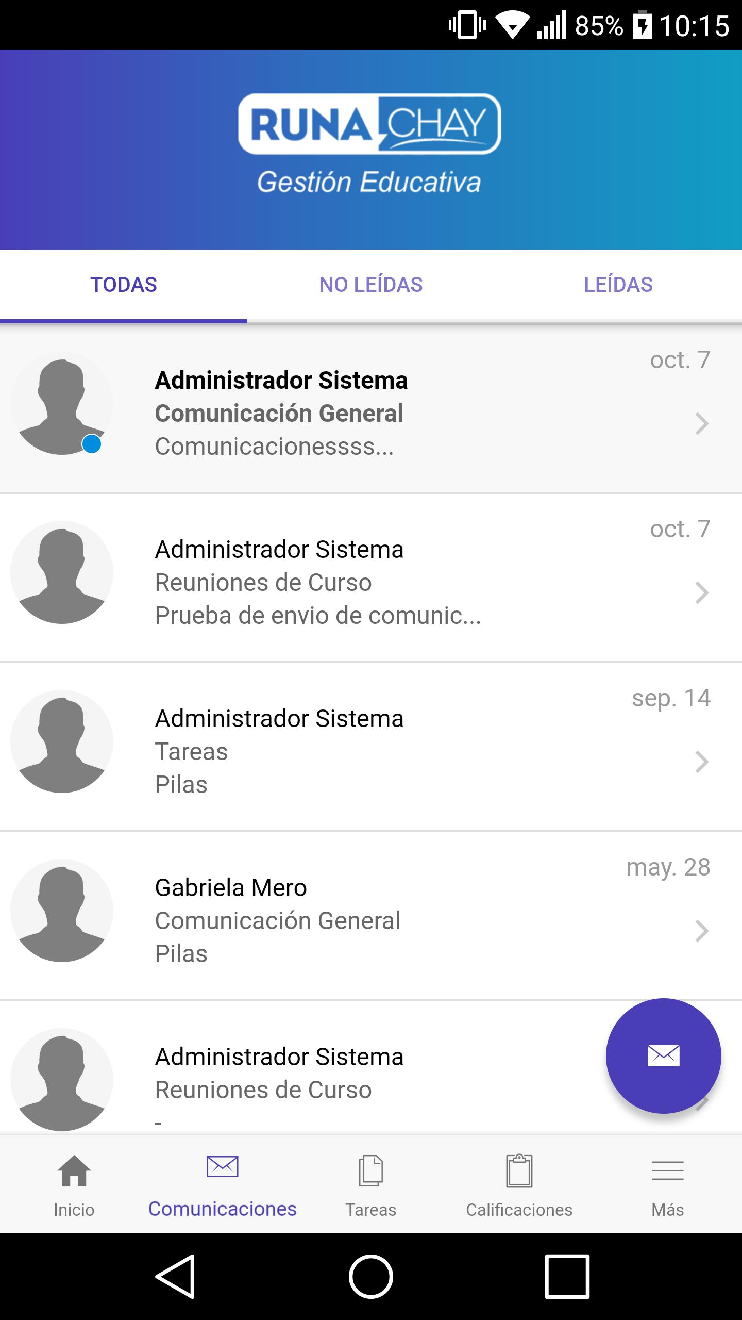Select the Calificaciones clipboard icon

click(519, 1171)
